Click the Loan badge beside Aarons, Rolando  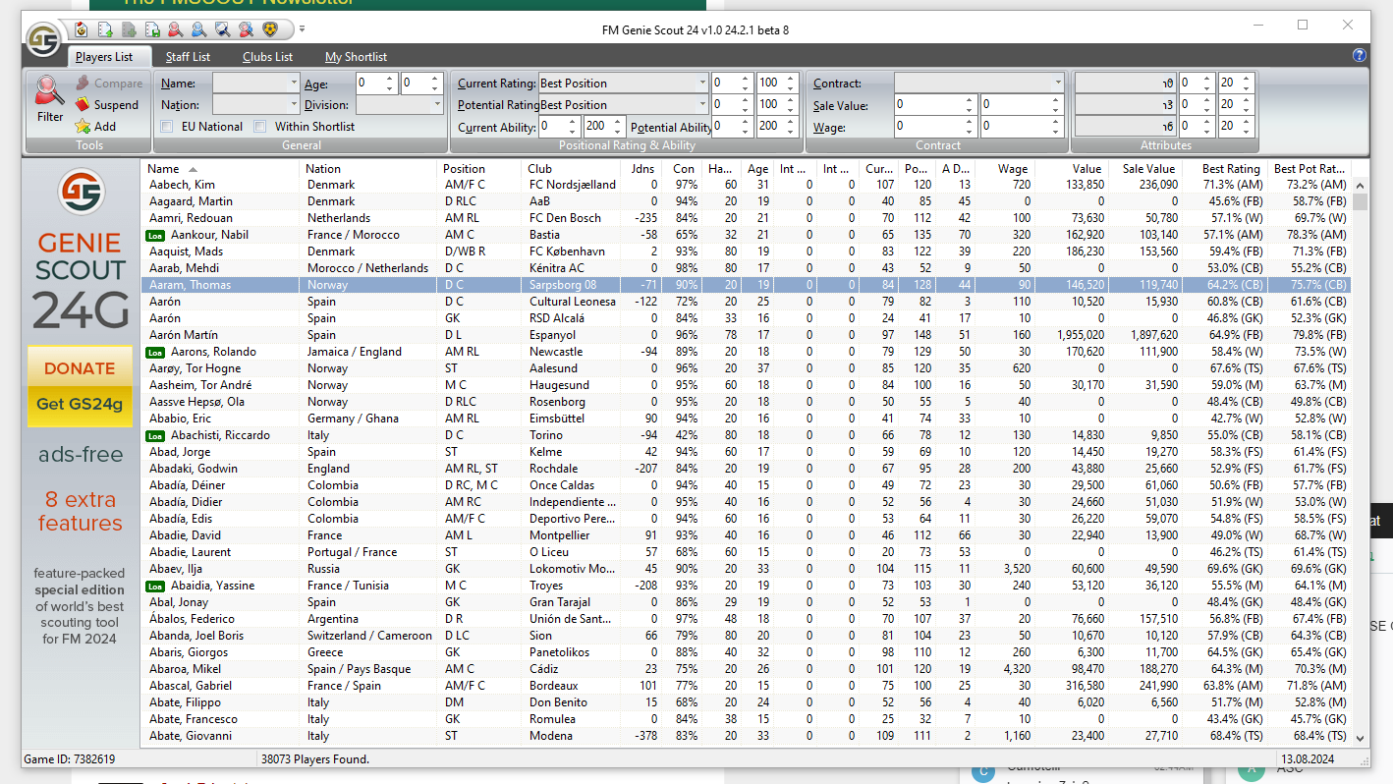point(154,353)
